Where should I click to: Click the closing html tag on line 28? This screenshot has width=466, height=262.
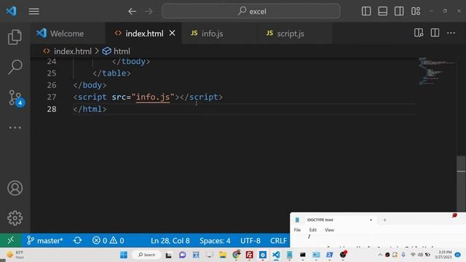pyautogui.click(x=90, y=109)
